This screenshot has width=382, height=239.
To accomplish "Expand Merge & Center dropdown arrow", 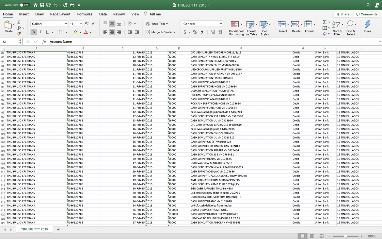I will point(175,32).
